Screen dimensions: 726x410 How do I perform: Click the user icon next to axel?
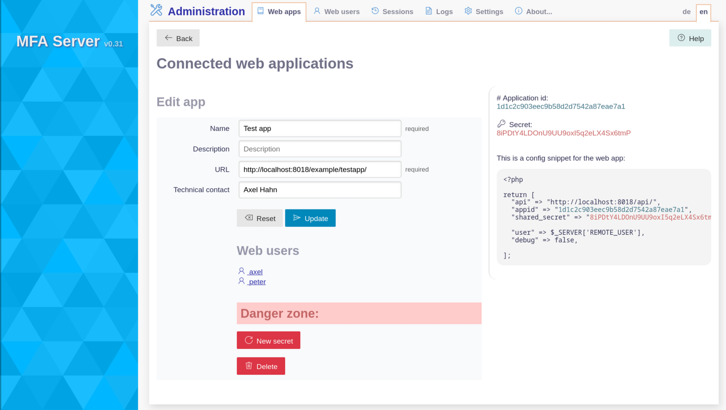click(241, 271)
